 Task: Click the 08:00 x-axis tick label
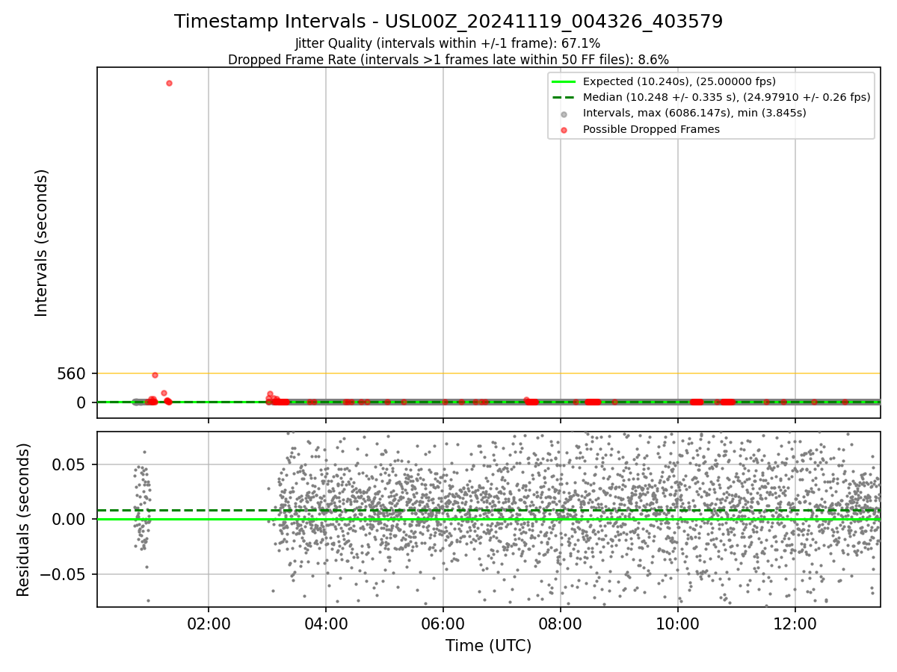point(561,621)
